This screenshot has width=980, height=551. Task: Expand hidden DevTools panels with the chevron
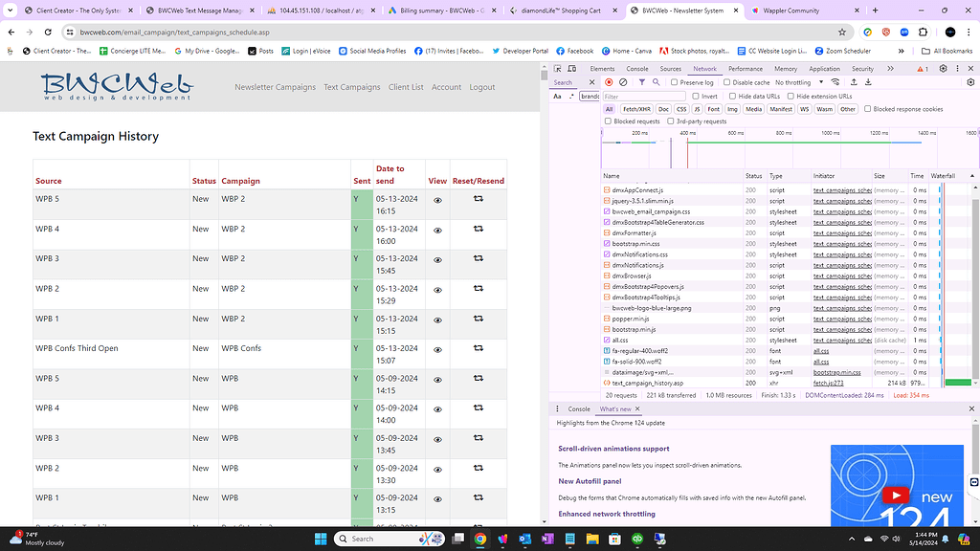[891, 68]
